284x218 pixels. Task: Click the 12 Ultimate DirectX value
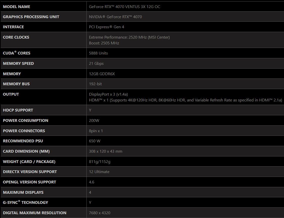click(99, 172)
